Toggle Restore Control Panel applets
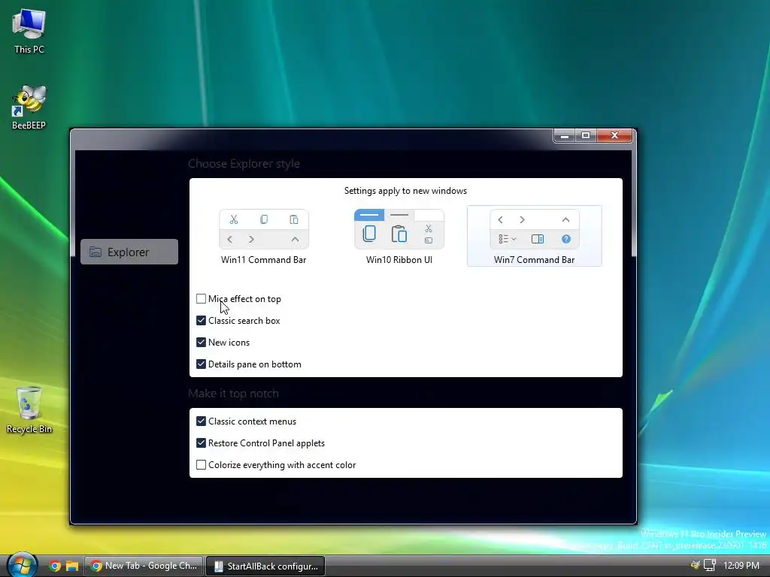 [201, 443]
